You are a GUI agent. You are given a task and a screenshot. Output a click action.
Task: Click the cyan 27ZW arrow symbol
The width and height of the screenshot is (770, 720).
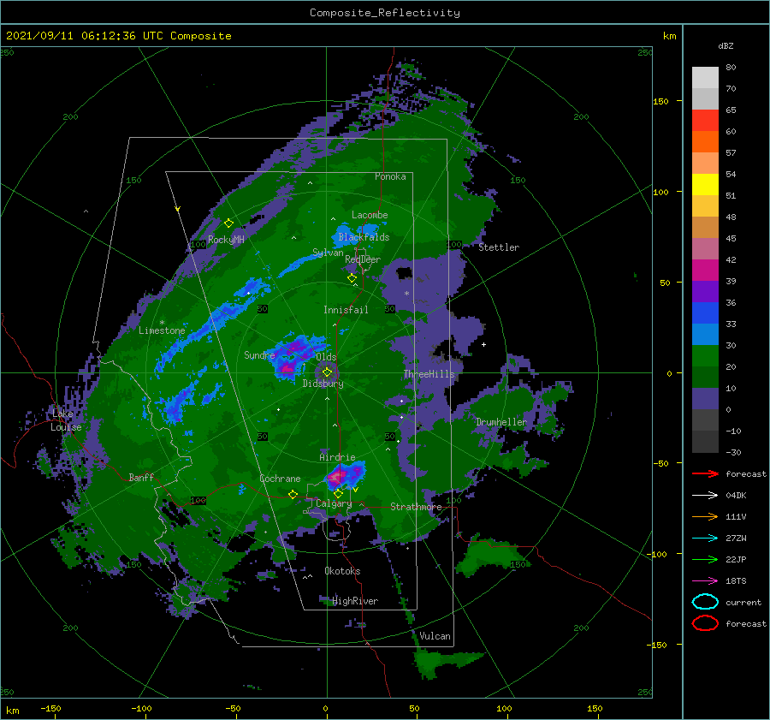click(x=705, y=538)
